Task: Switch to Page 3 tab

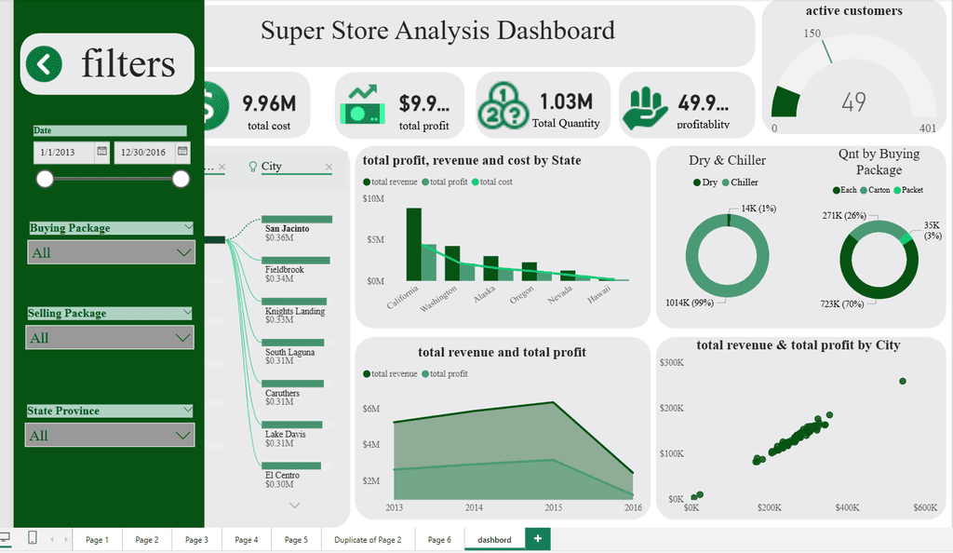Action: tap(196, 539)
